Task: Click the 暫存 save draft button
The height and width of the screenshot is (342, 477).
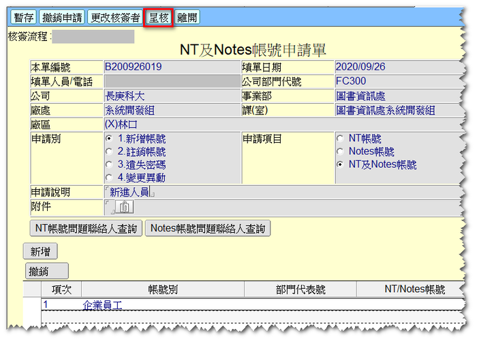Action: click(x=23, y=18)
